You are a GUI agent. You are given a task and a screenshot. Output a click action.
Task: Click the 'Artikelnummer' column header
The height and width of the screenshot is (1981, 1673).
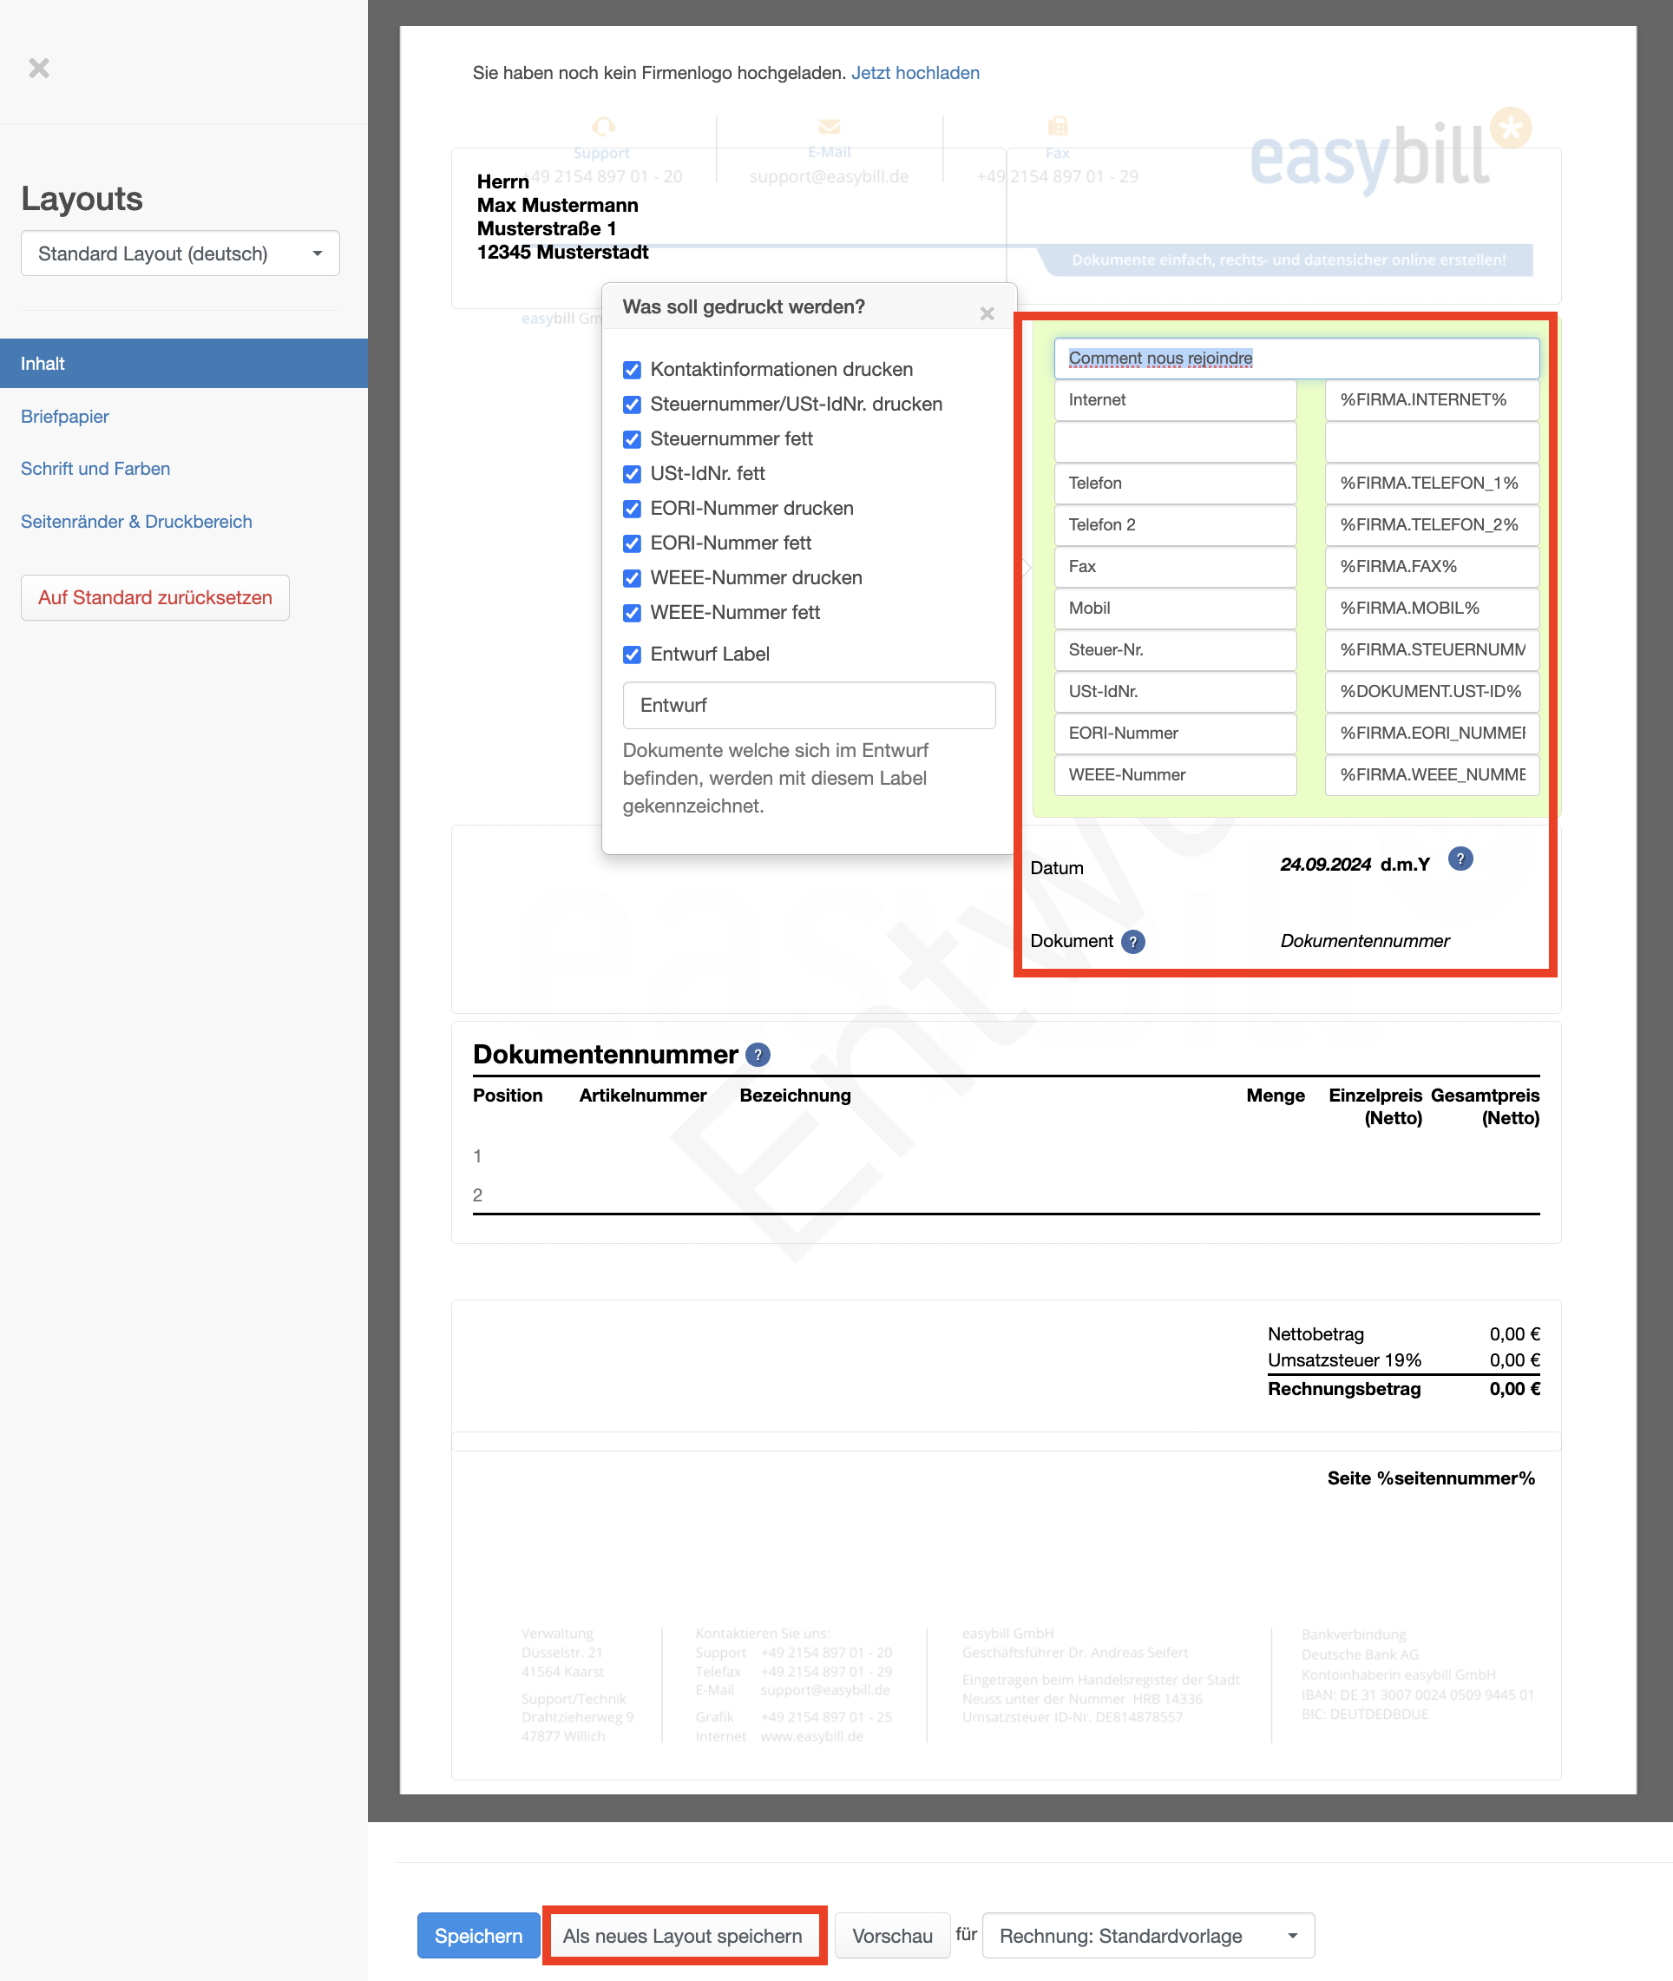[x=643, y=1096]
